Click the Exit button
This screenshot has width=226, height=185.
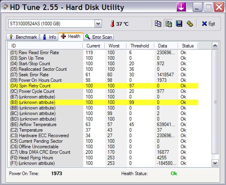click(x=209, y=24)
